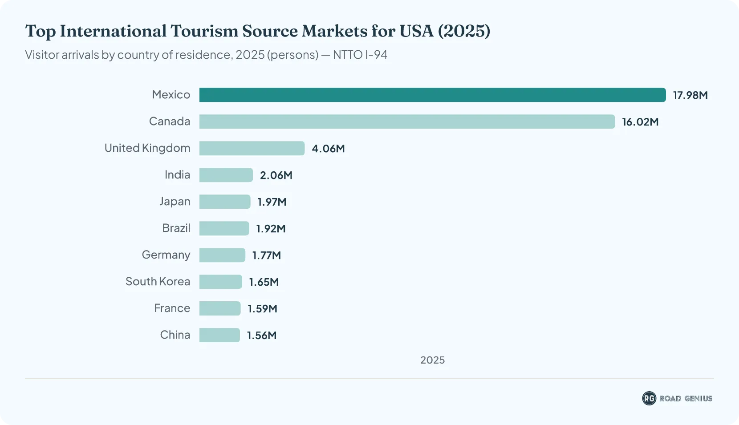Select the Germany bar
Viewport: 739px width, 425px height.
point(222,255)
